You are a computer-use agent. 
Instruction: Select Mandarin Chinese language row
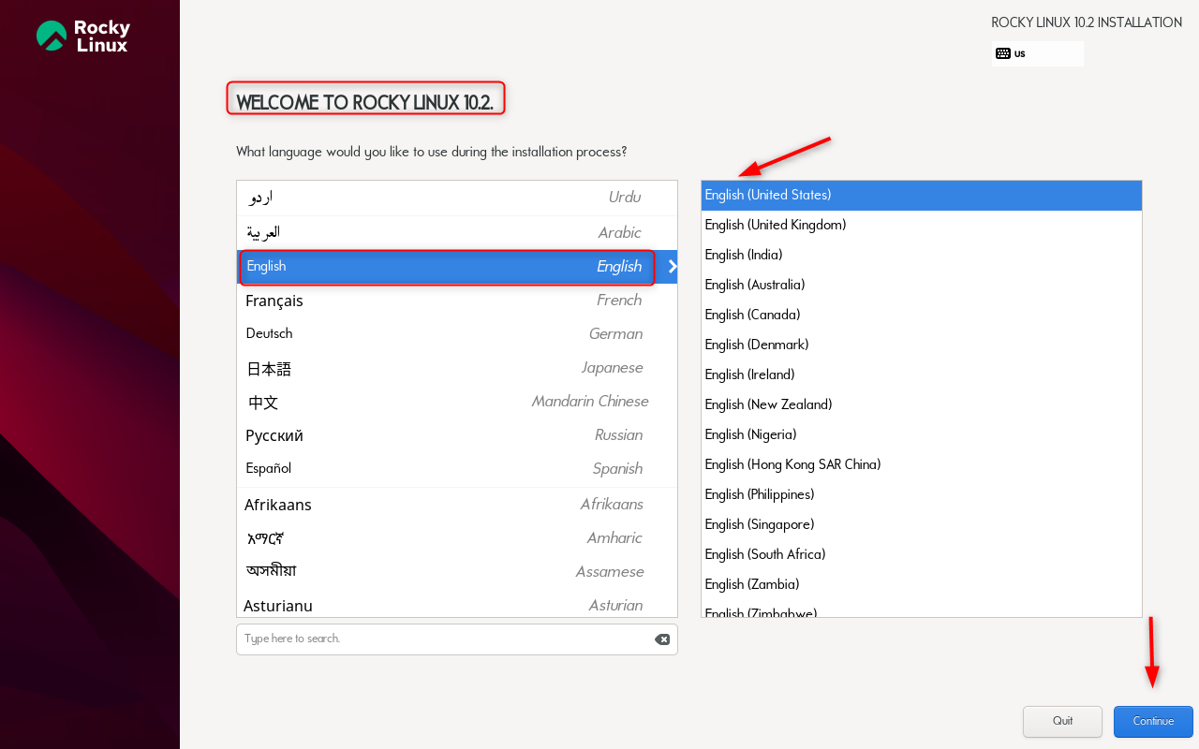pos(457,402)
